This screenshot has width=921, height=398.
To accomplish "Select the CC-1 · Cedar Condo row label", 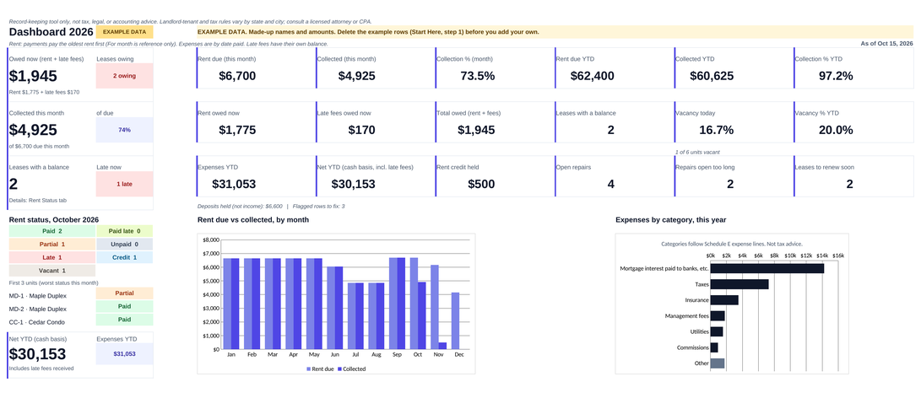I will click(36, 322).
